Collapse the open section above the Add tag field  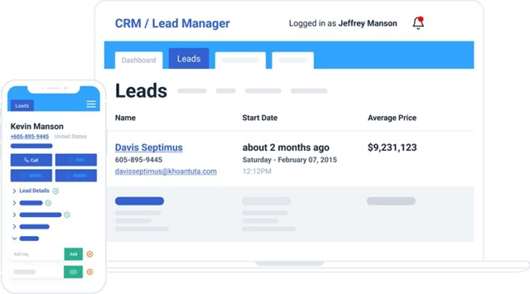[x=15, y=238]
